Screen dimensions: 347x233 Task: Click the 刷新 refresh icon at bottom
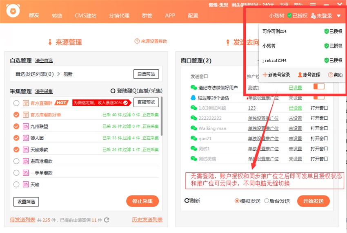pos(187,200)
